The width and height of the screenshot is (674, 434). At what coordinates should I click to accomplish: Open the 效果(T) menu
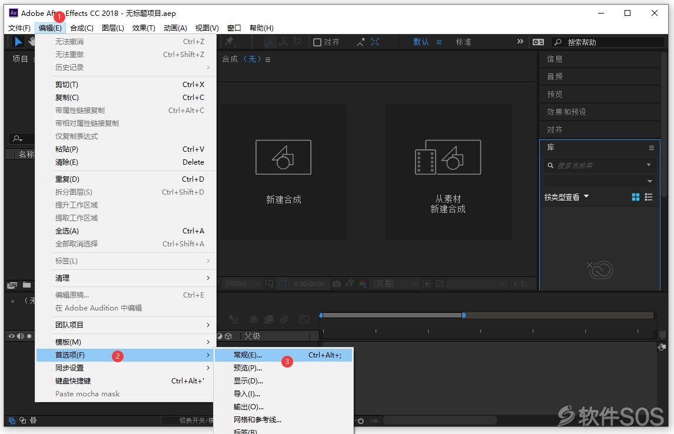tap(144, 28)
